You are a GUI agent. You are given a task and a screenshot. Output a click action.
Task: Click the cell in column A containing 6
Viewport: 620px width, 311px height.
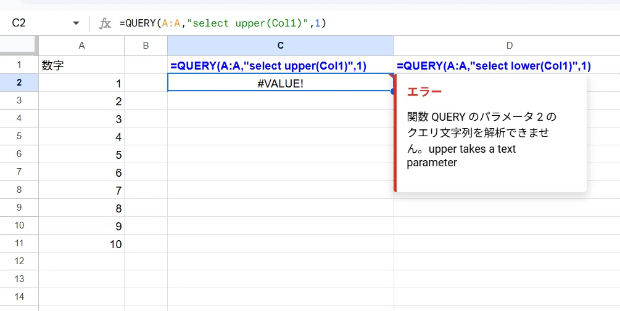pyautogui.click(x=81, y=172)
